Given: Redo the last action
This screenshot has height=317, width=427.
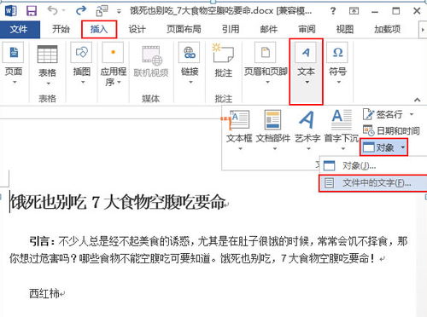Looking at the screenshot, I should tap(81, 10).
